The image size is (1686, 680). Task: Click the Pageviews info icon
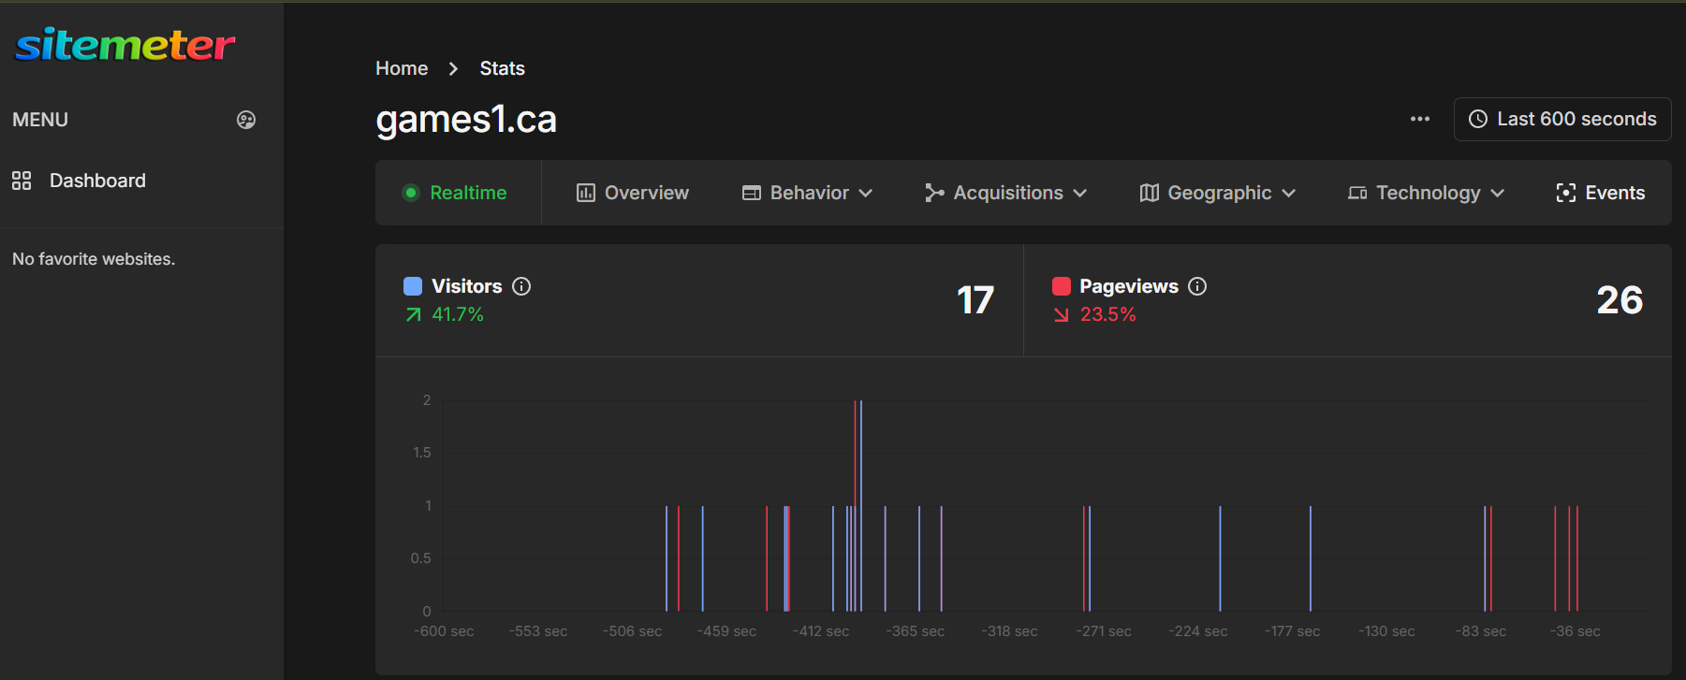(x=1197, y=286)
